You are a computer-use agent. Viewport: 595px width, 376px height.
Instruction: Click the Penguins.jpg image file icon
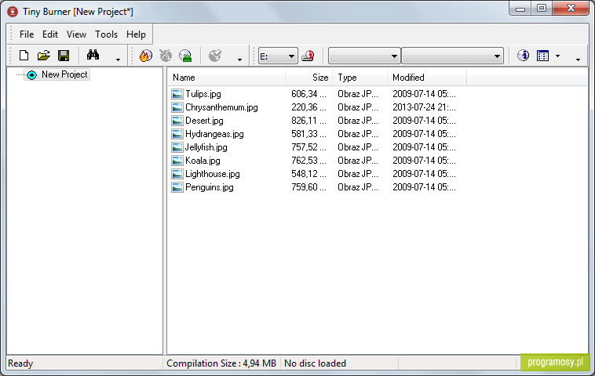click(x=177, y=187)
